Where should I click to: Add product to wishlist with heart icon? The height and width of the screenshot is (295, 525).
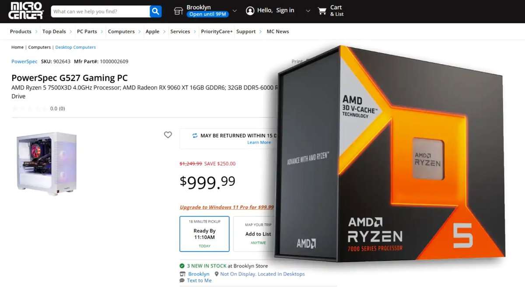[x=168, y=135]
